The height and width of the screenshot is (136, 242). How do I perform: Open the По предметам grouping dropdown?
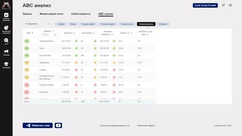pos(37,24)
